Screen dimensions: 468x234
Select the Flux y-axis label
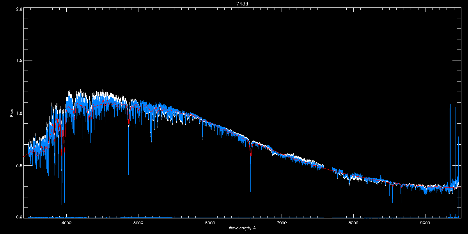pyautogui.click(x=12, y=113)
